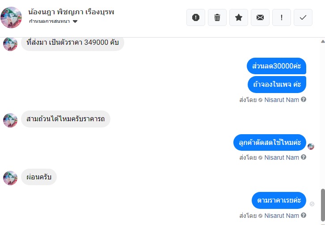The width and height of the screenshot is (325, 225).
Task: Select the สามถ้วนได้ไหมครับราคารถ message
Action: click(x=66, y=119)
